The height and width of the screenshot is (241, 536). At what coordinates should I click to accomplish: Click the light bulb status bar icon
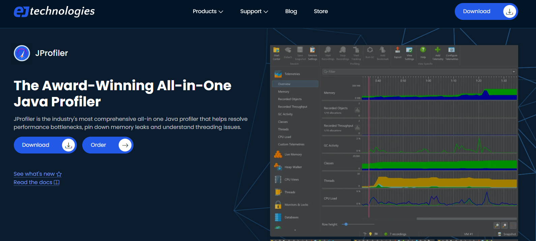point(370,234)
